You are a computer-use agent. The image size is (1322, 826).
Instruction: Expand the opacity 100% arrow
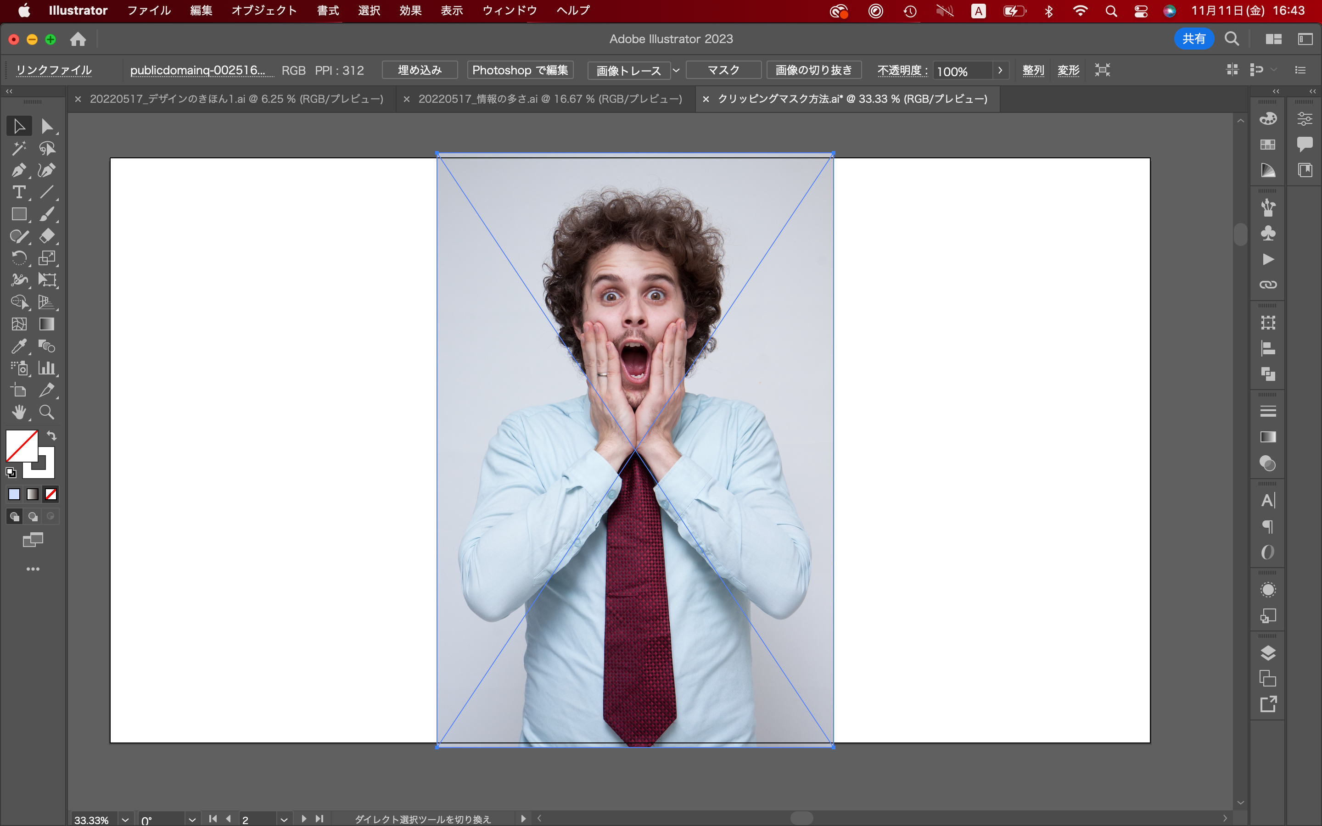pyautogui.click(x=1000, y=71)
